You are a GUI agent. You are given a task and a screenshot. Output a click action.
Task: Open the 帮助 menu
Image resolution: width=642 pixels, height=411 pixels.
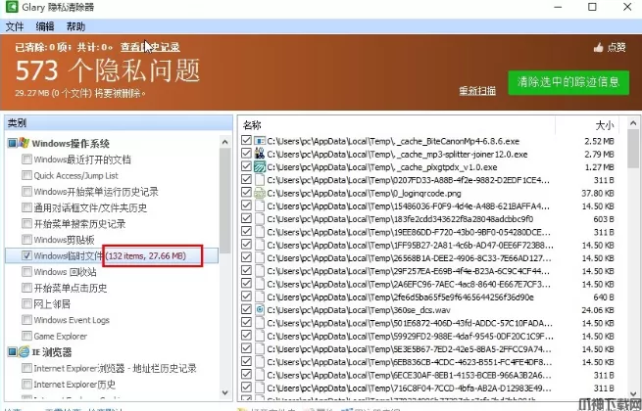click(75, 26)
